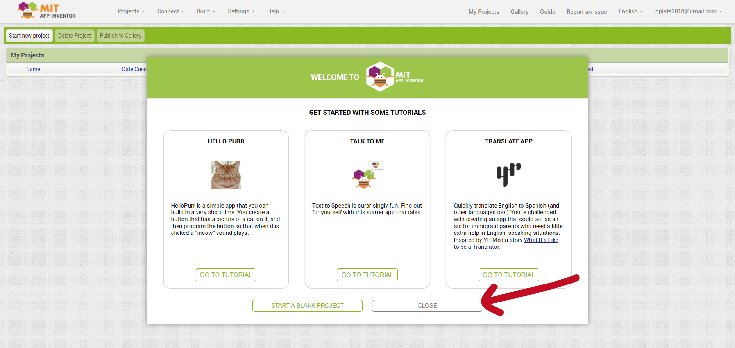Click the Talk To Me bee icon

367,174
